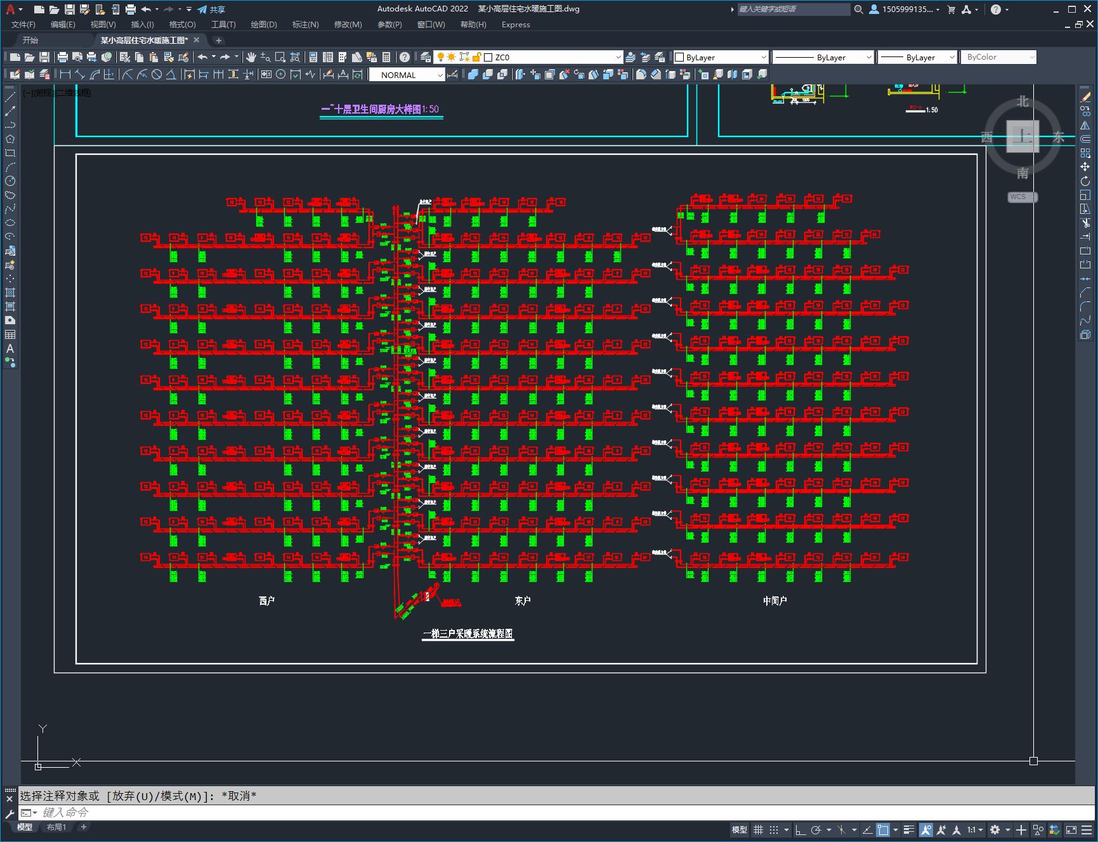Image resolution: width=1098 pixels, height=842 pixels.
Task: Open the ByLayer color dropdown
Action: click(721, 57)
